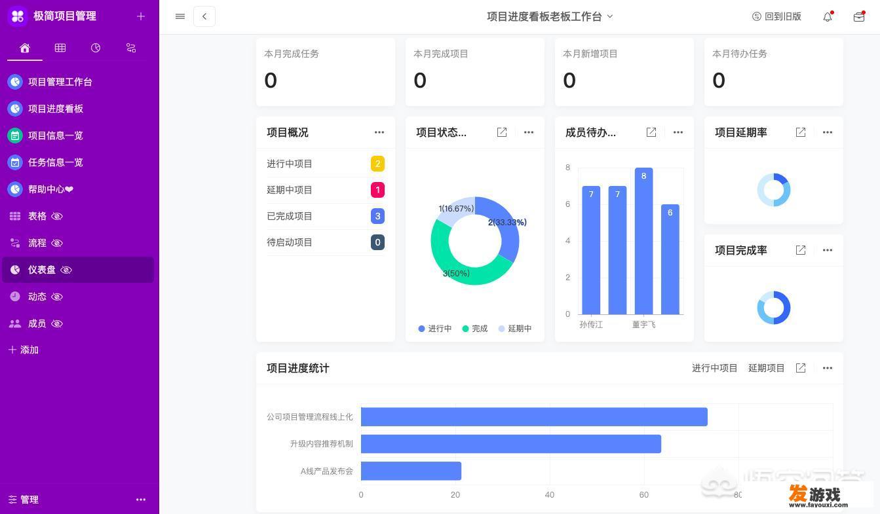
Task: Click the 极简项目管理 app logo
Action: point(18,16)
